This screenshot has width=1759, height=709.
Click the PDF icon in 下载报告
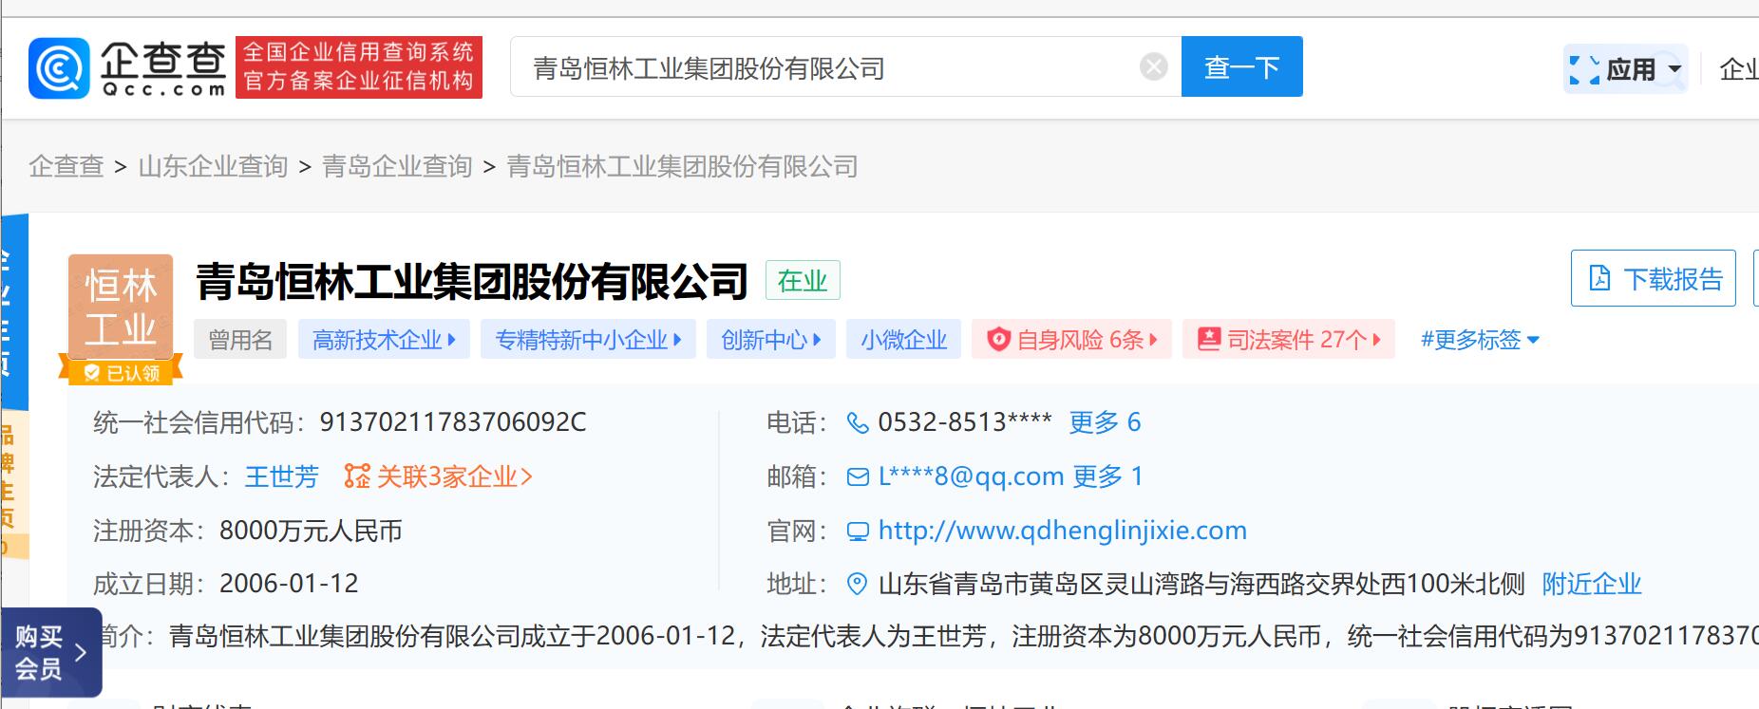pos(1600,279)
